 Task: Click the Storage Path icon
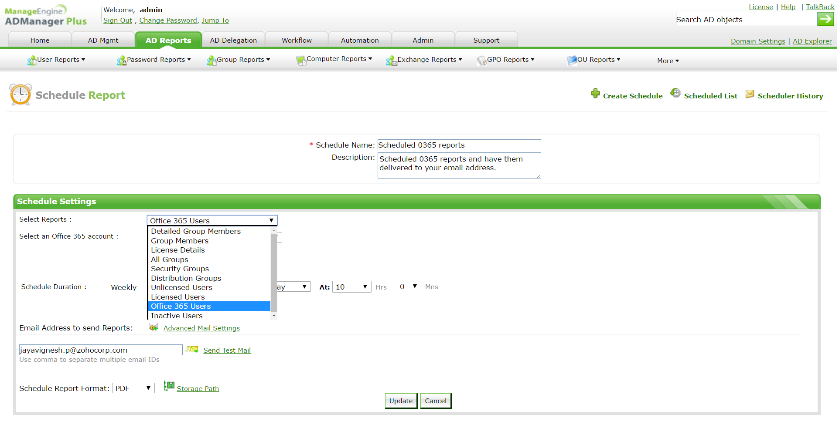point(169,386)
